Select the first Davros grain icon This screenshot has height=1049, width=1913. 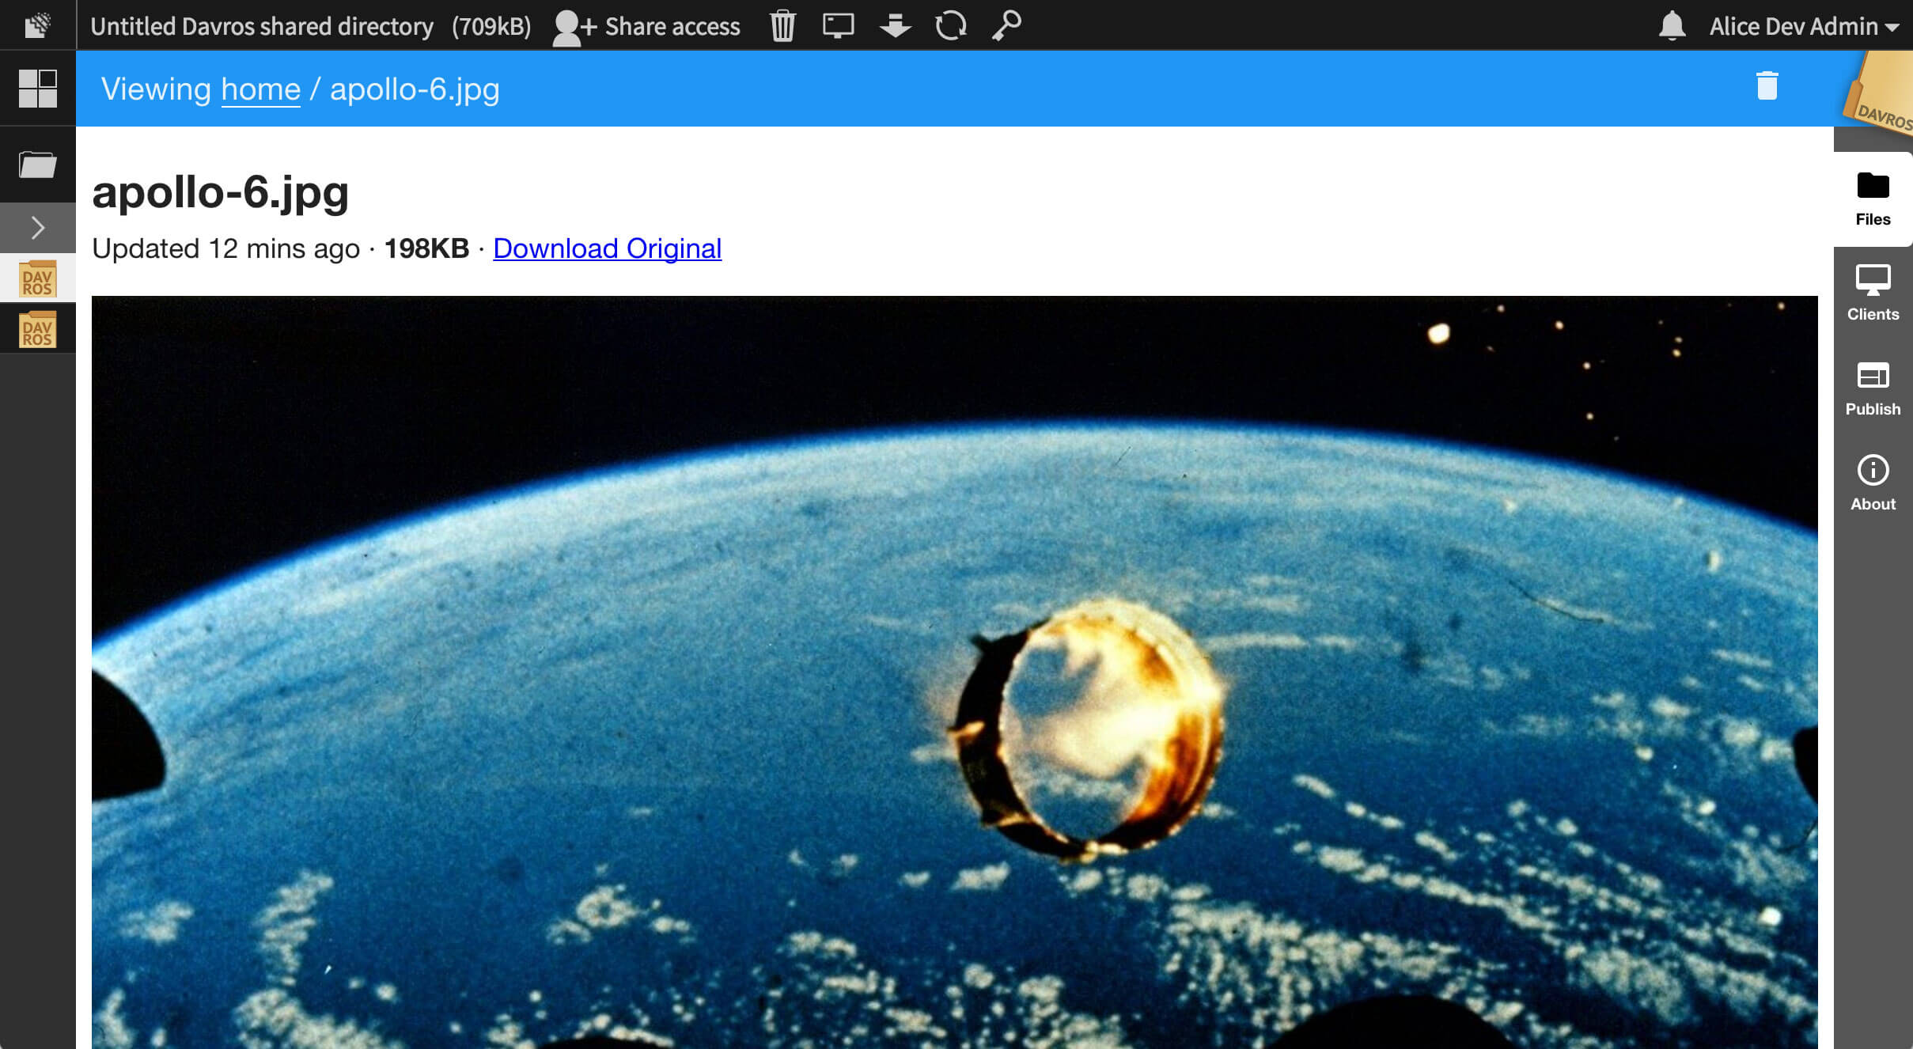pyautogui.click(x=37, y=278)
